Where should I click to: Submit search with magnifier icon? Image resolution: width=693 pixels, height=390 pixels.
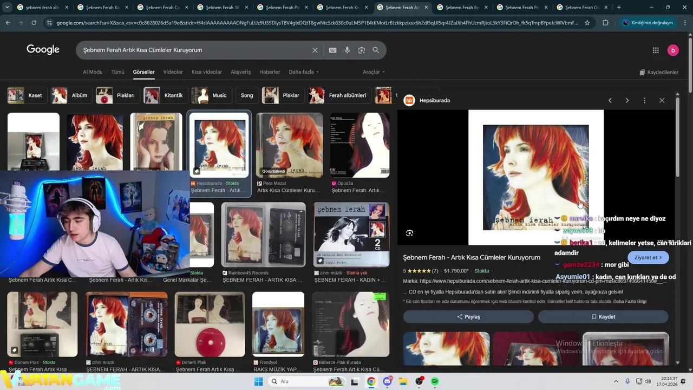pyautogui.click(x=376, y=50)
